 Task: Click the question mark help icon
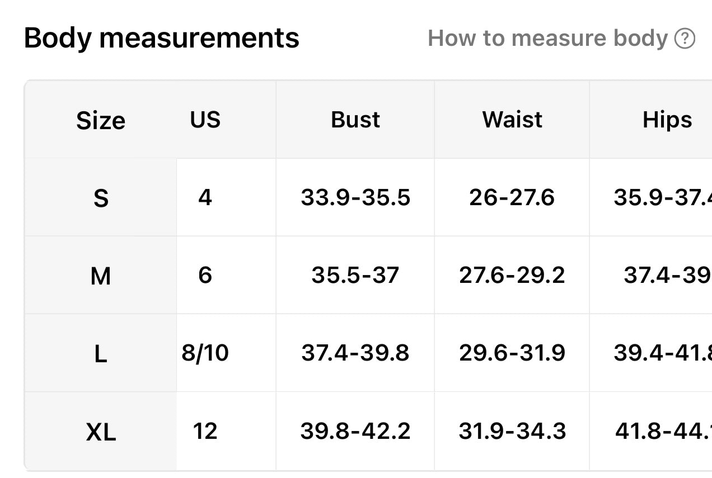coord(685,39)
